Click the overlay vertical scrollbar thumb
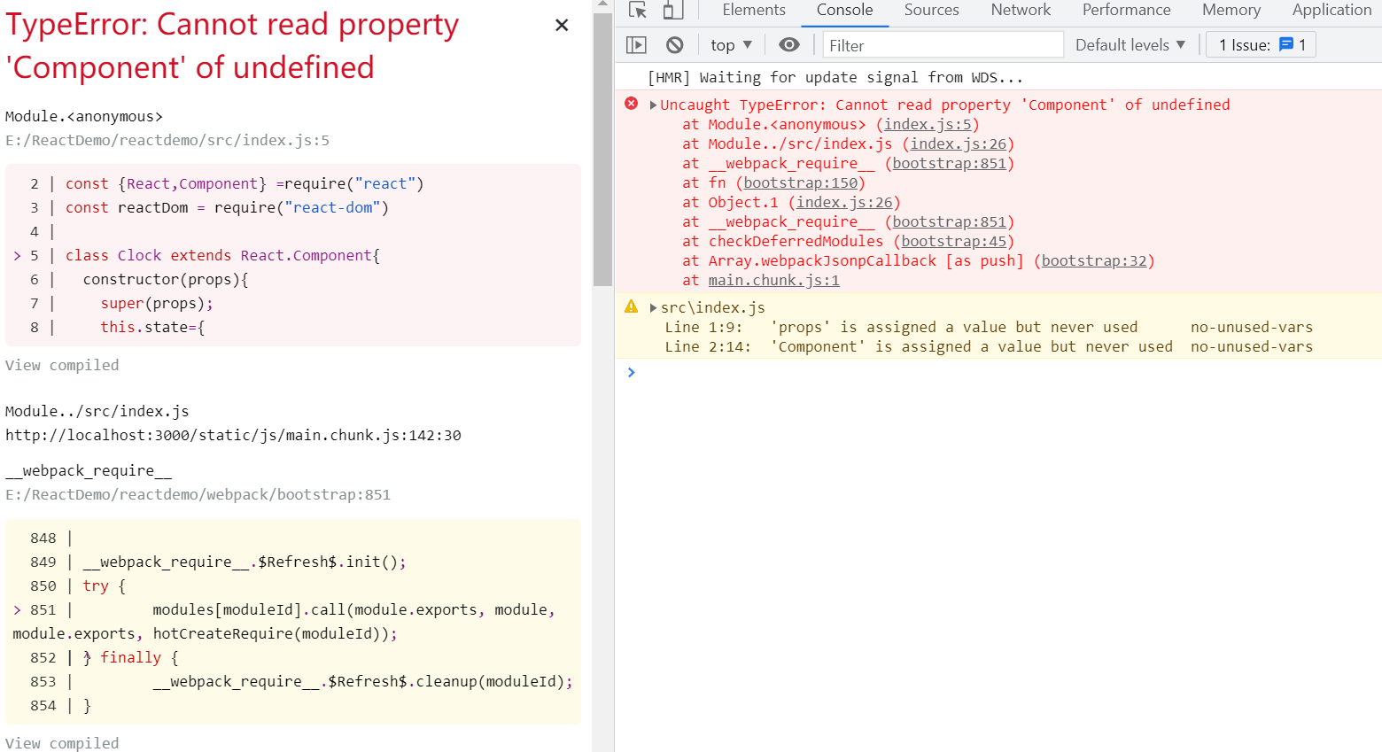 (603, 150)
